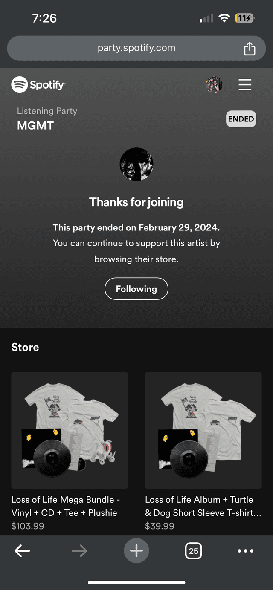Tap the MGMT listening party name
The height and width of the screenshot is (590, 273).
pyautogui.click(x=35, y=126)
